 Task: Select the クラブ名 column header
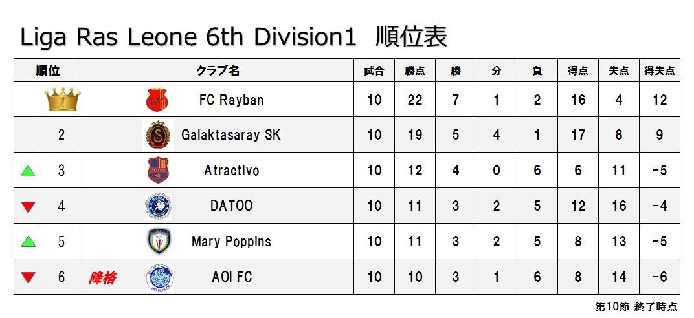(x=218, y=70)
